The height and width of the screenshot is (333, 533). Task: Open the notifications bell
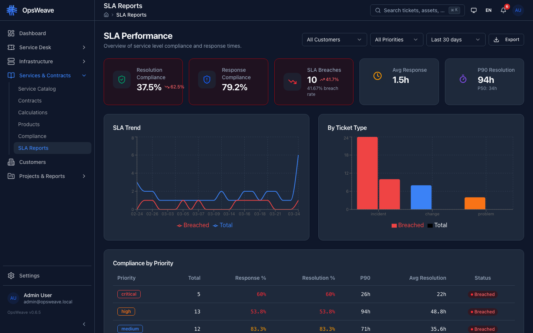click(x=503, y=10)
